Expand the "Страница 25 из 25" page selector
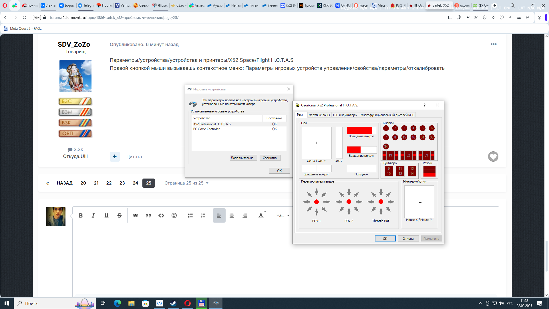 (186, 183)
